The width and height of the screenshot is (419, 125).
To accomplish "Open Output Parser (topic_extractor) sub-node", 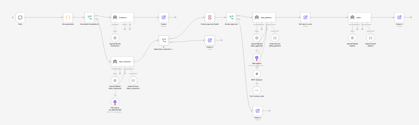I will pyautogui.click(x=133, y=80).
